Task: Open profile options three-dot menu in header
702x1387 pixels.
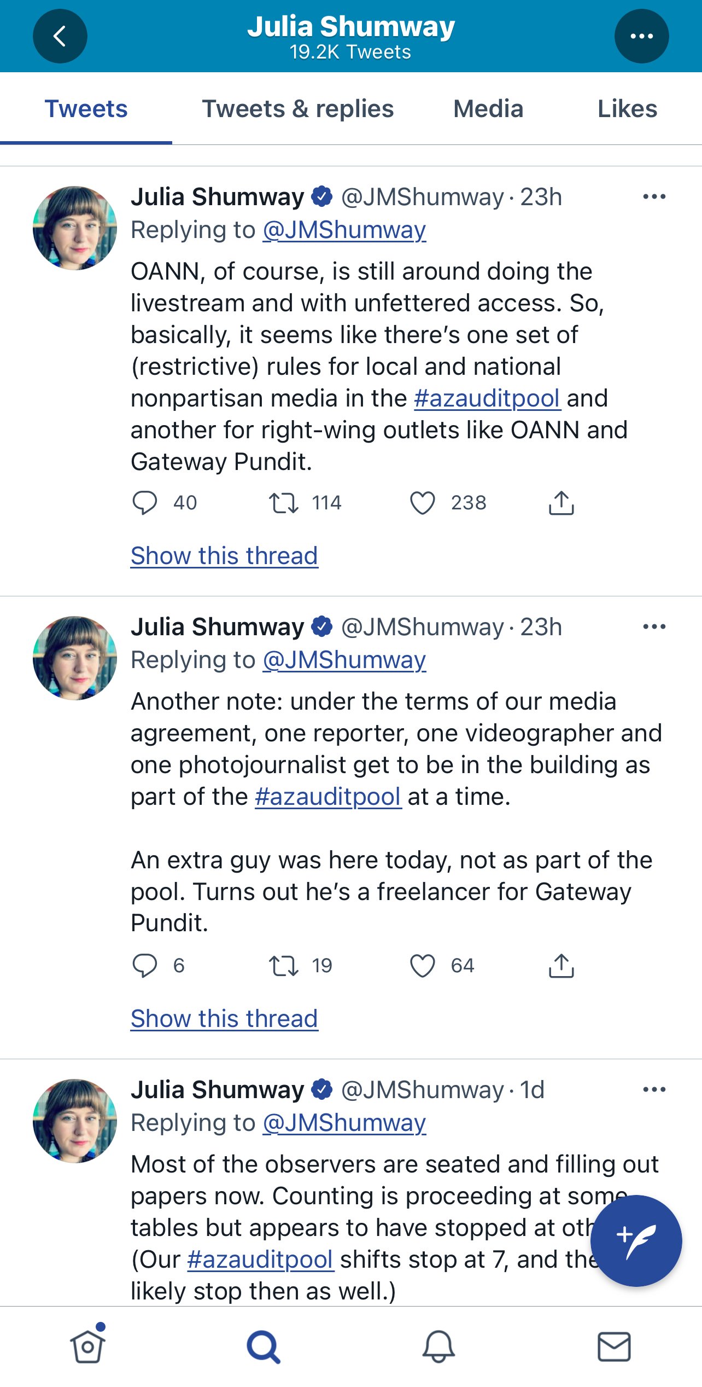Action: (x=641, y=36)
